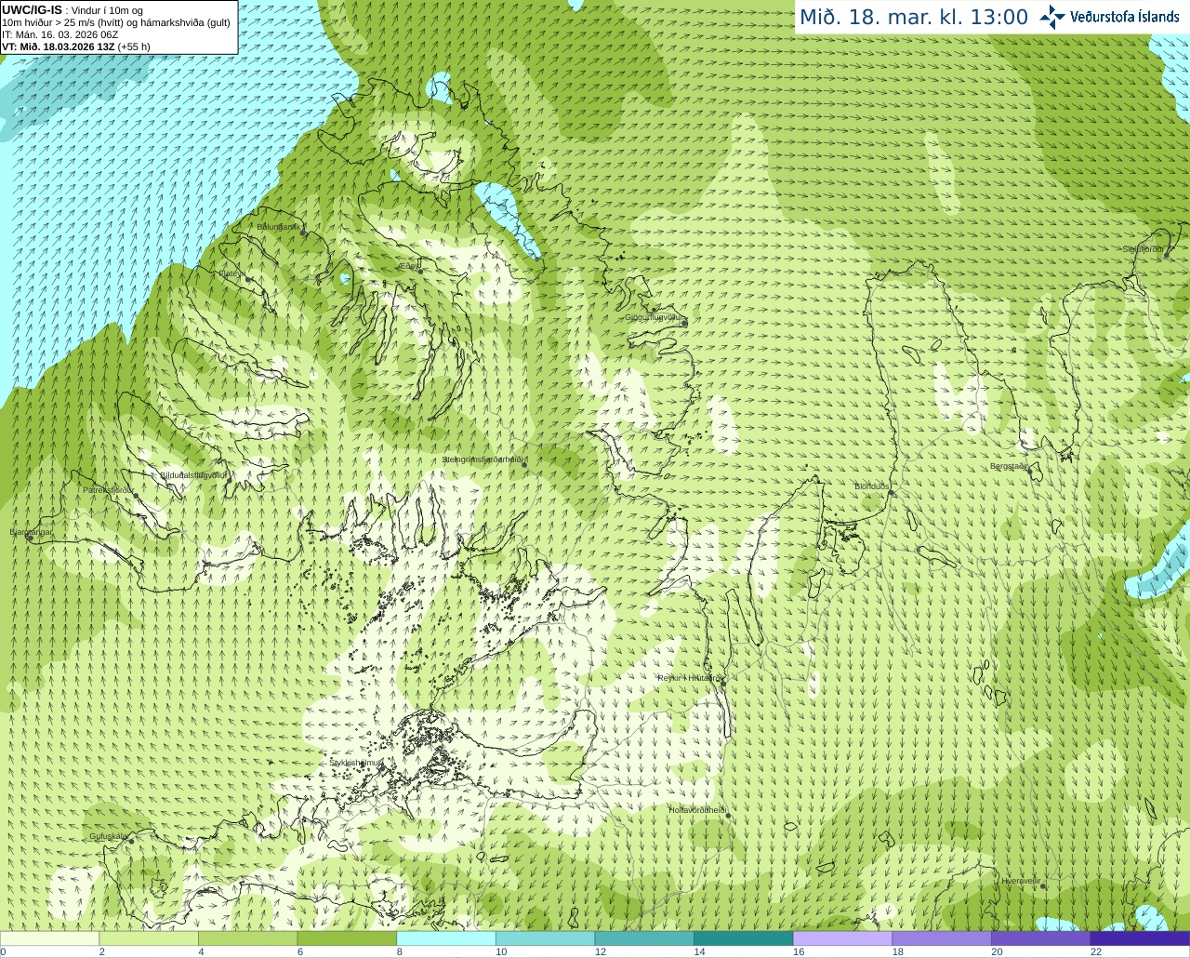Click the turquoise 10–12 legend swatch
The height and width of the screenshot is (958, 1190).
coord(545,938)
